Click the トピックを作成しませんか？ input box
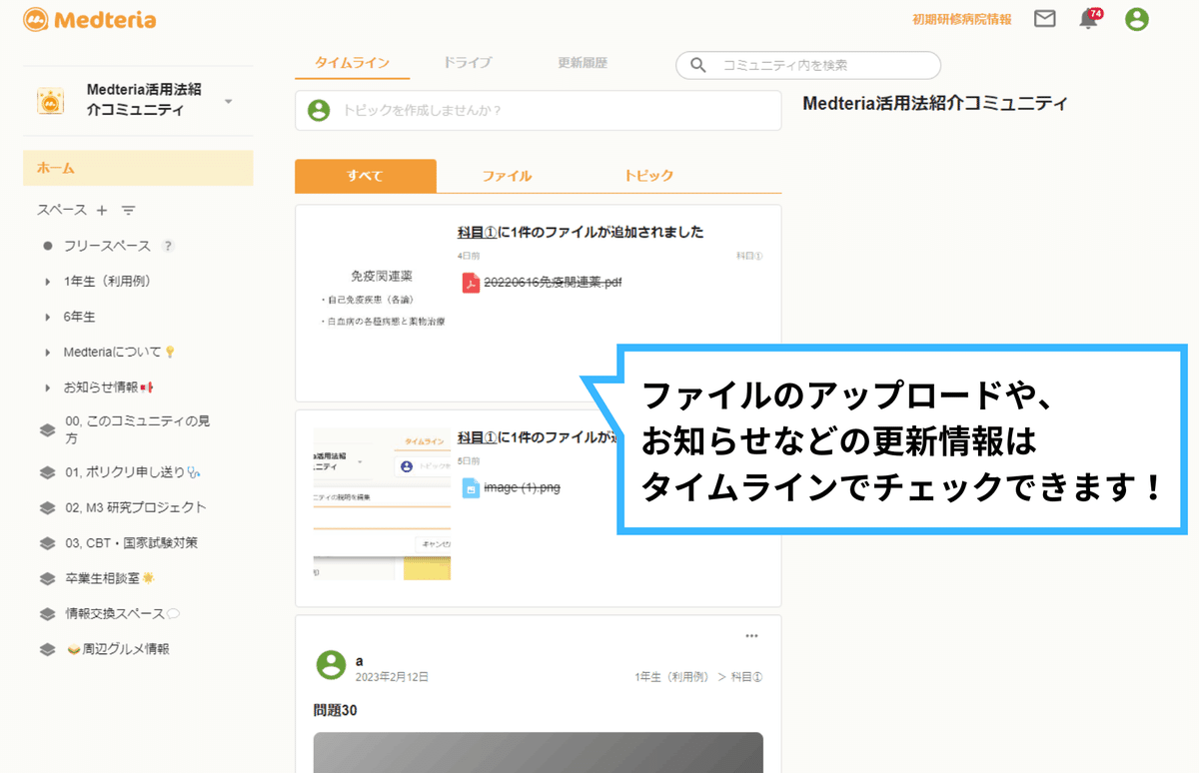The height and width of the screenshot is (773, 1199). (538, 110)
